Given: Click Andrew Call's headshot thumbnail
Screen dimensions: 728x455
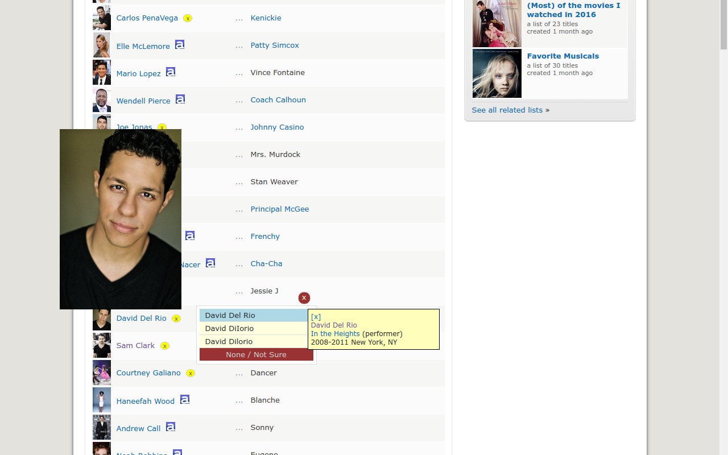Looking at the screenshot, I should [x=102, y=428].
